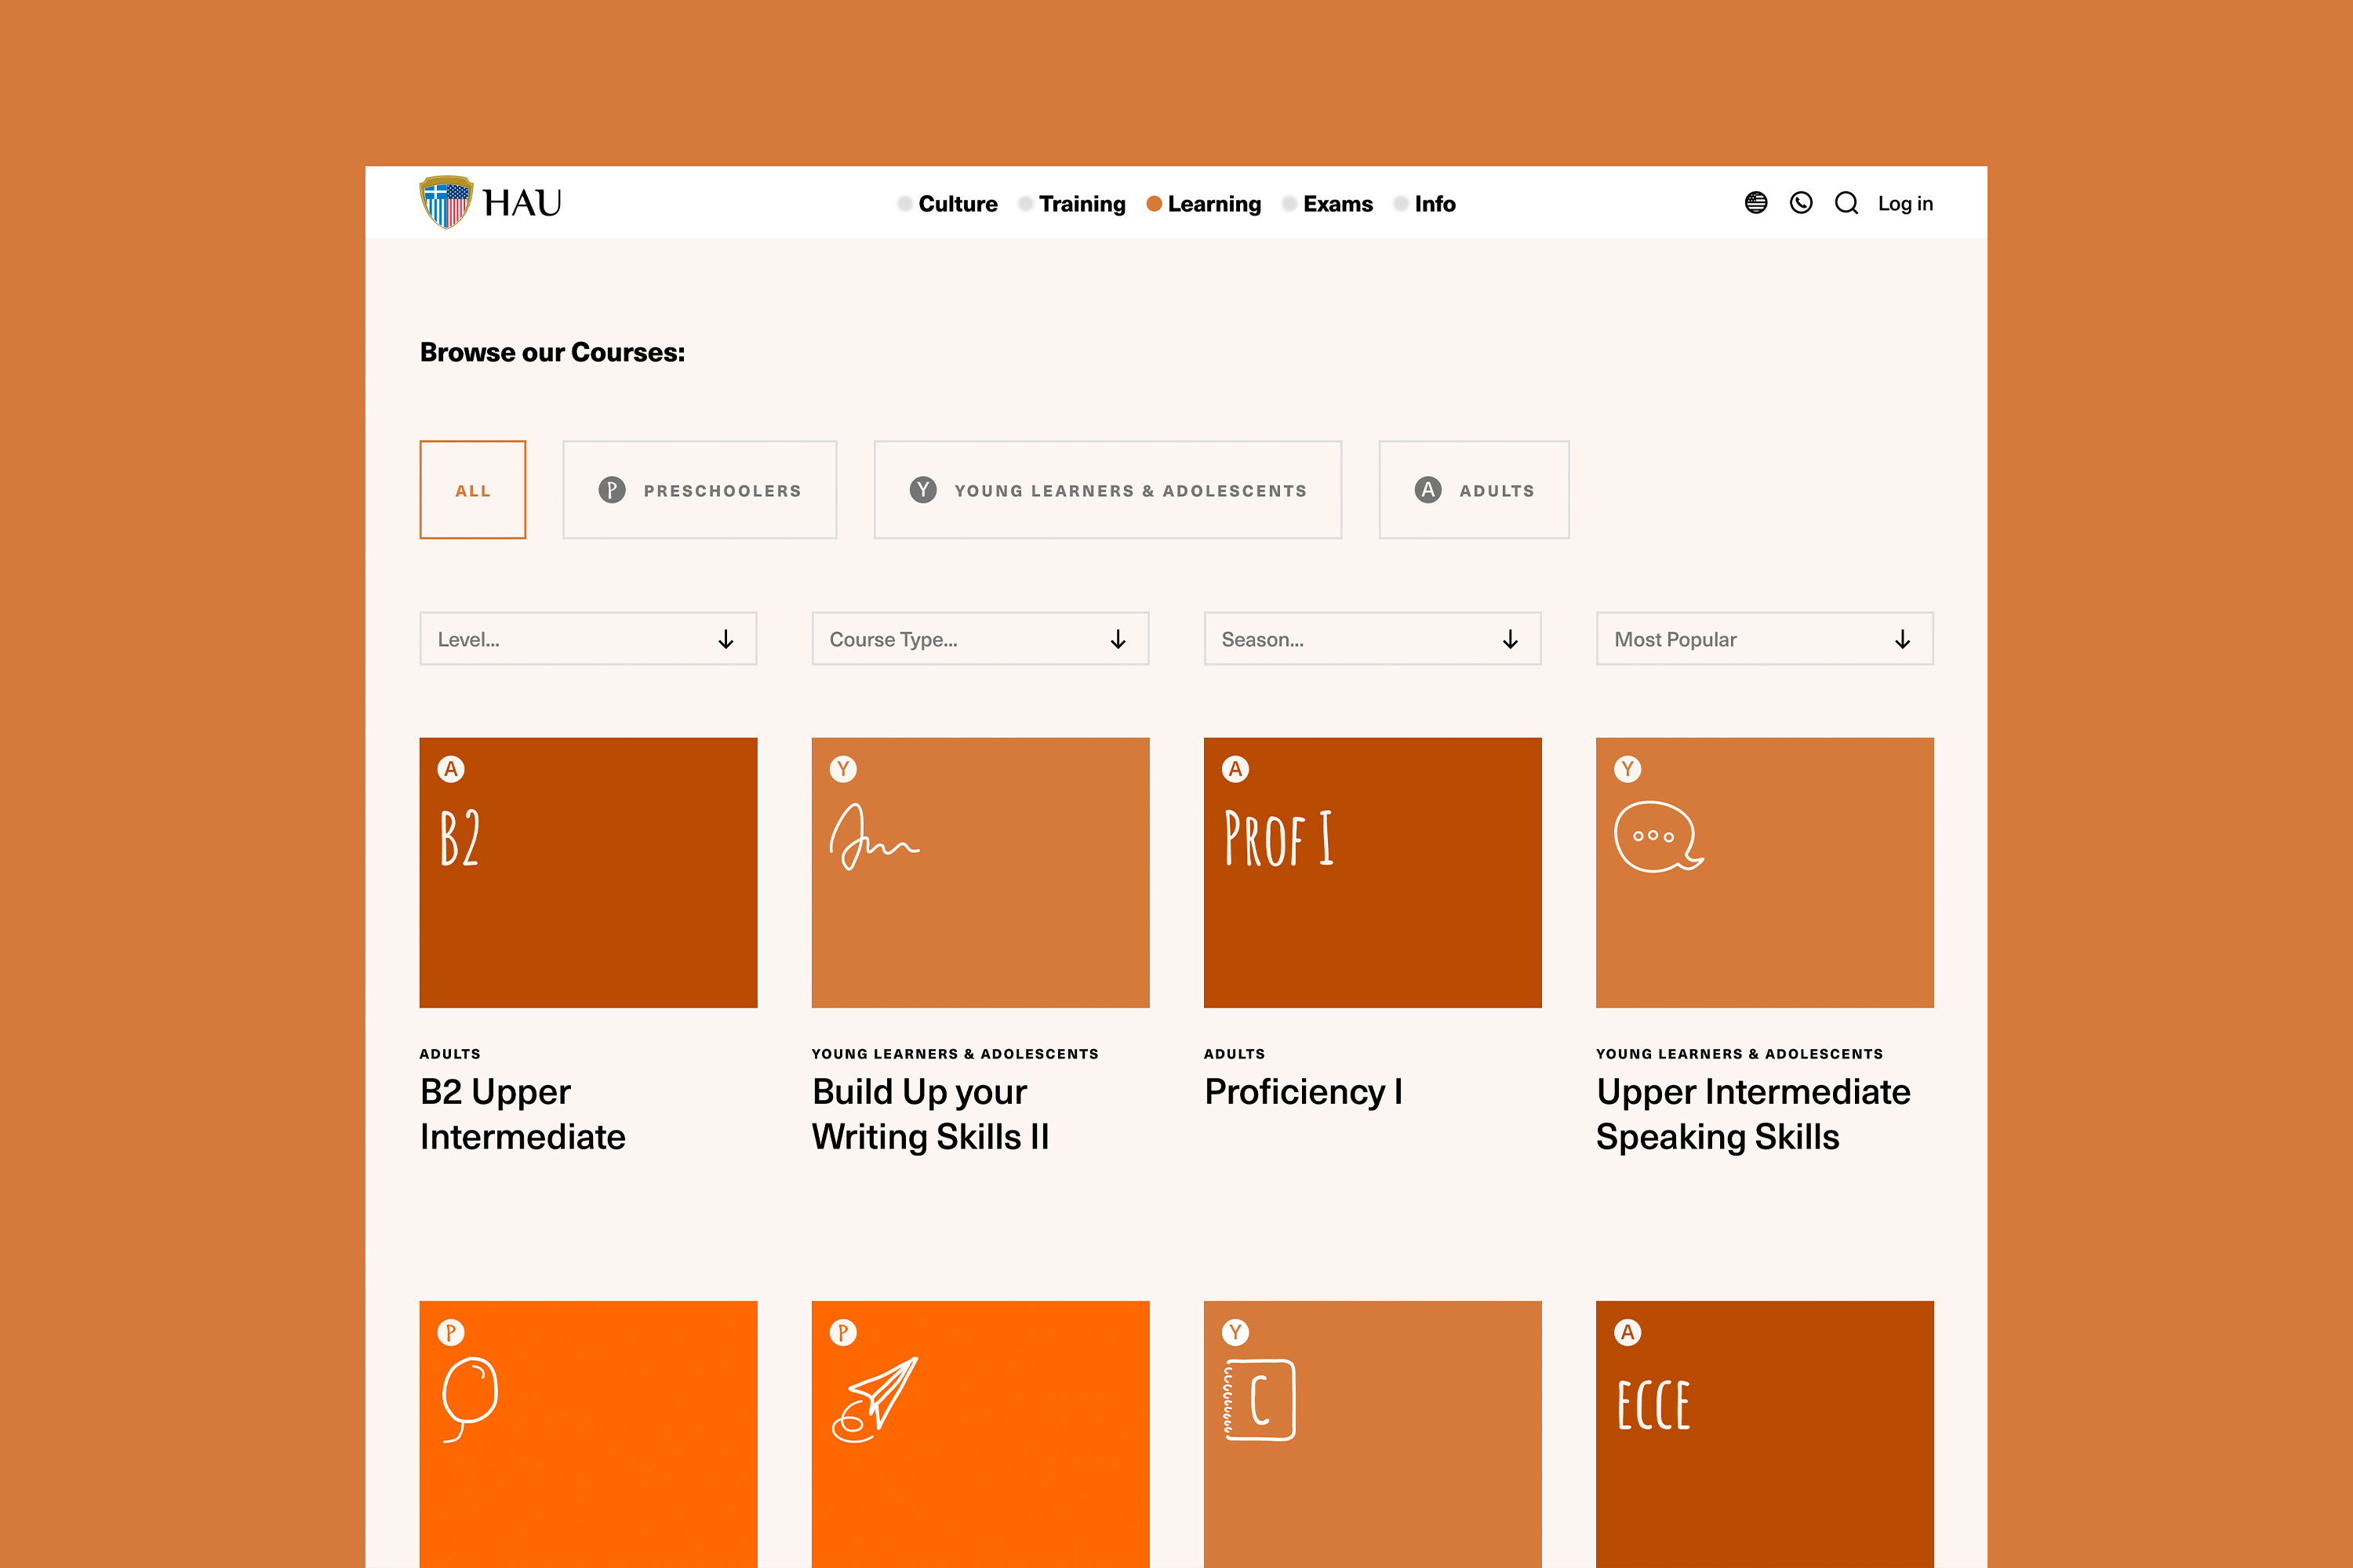
Task: Click the signature icon on Writing Skills card
Action: (x=875, y=837)
